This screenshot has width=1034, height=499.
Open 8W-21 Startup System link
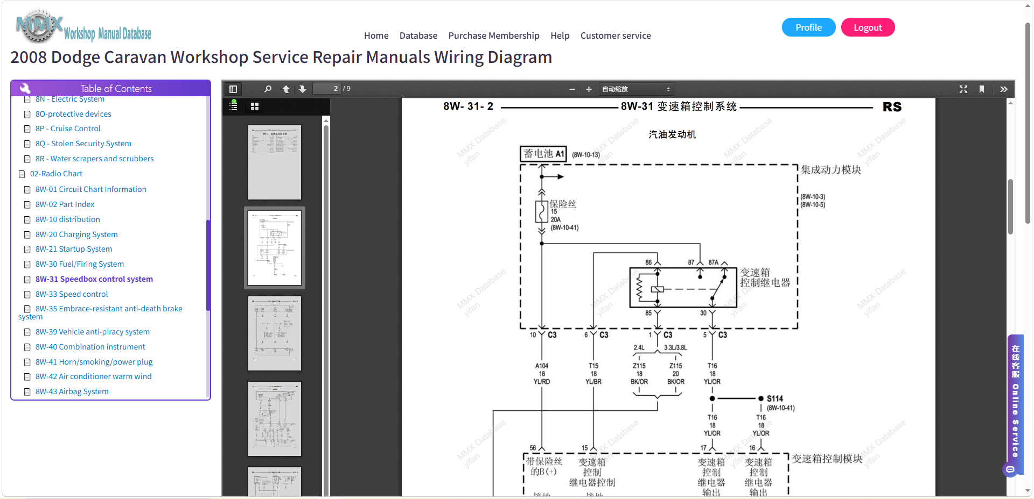[74, 249]
